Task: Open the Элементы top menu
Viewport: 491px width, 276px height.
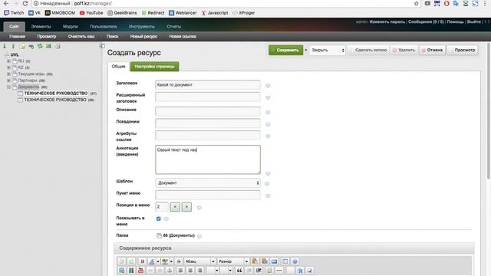Action: pos(41,27)
